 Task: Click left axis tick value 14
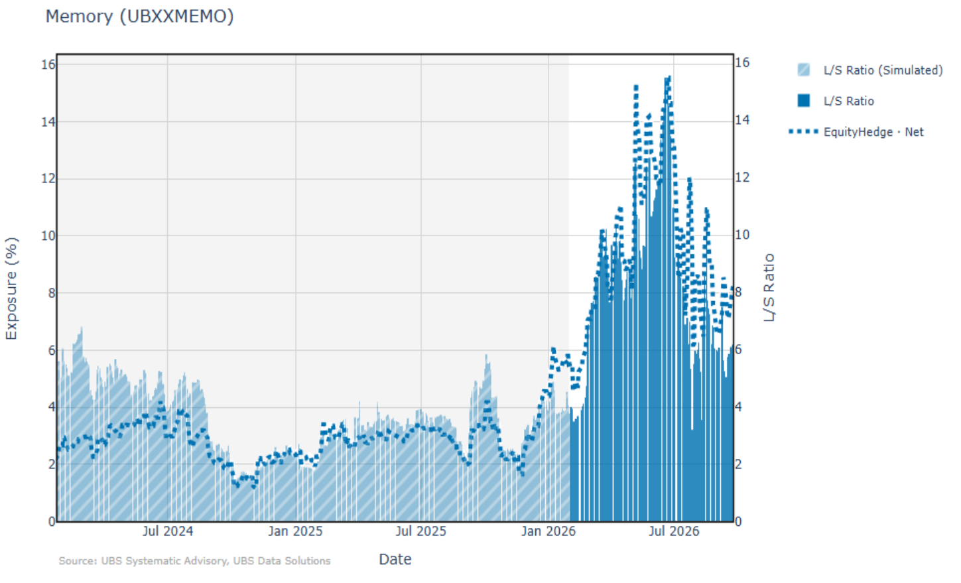[48, 121]
